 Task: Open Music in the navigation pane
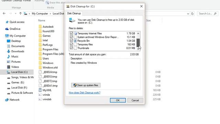13,56
